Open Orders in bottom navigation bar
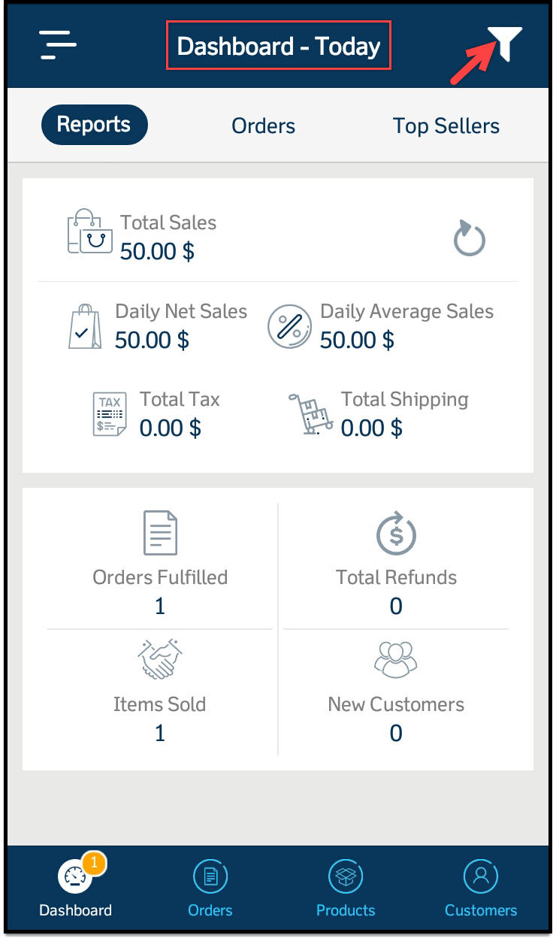This screenshot has height=941, width=556. pyautogui.click(x=210, y=889)
